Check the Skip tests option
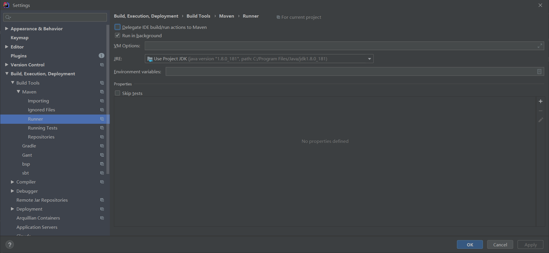 coord(117,93)
